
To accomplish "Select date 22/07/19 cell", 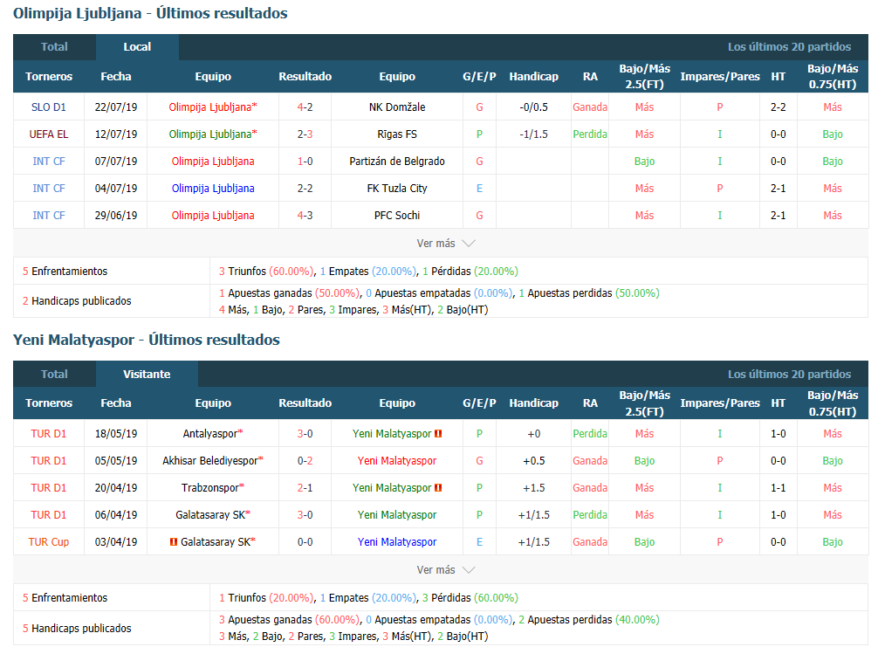I will click(x=116, y=107).
